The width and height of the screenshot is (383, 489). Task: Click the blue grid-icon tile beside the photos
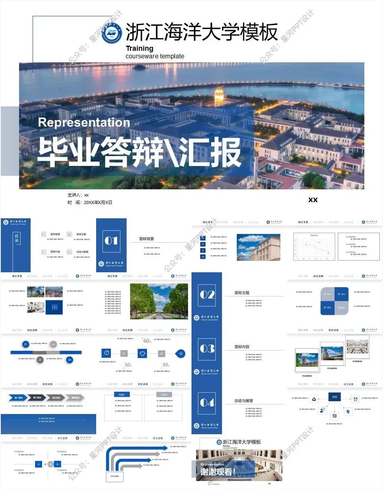pyautogui.click(x=54, y=307)
